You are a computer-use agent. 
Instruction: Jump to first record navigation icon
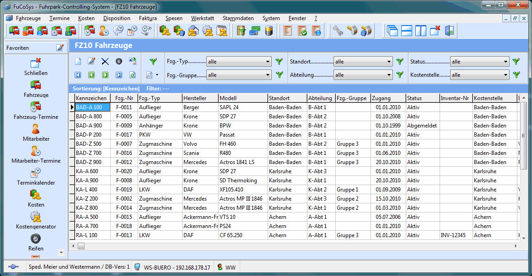point(78,75)
